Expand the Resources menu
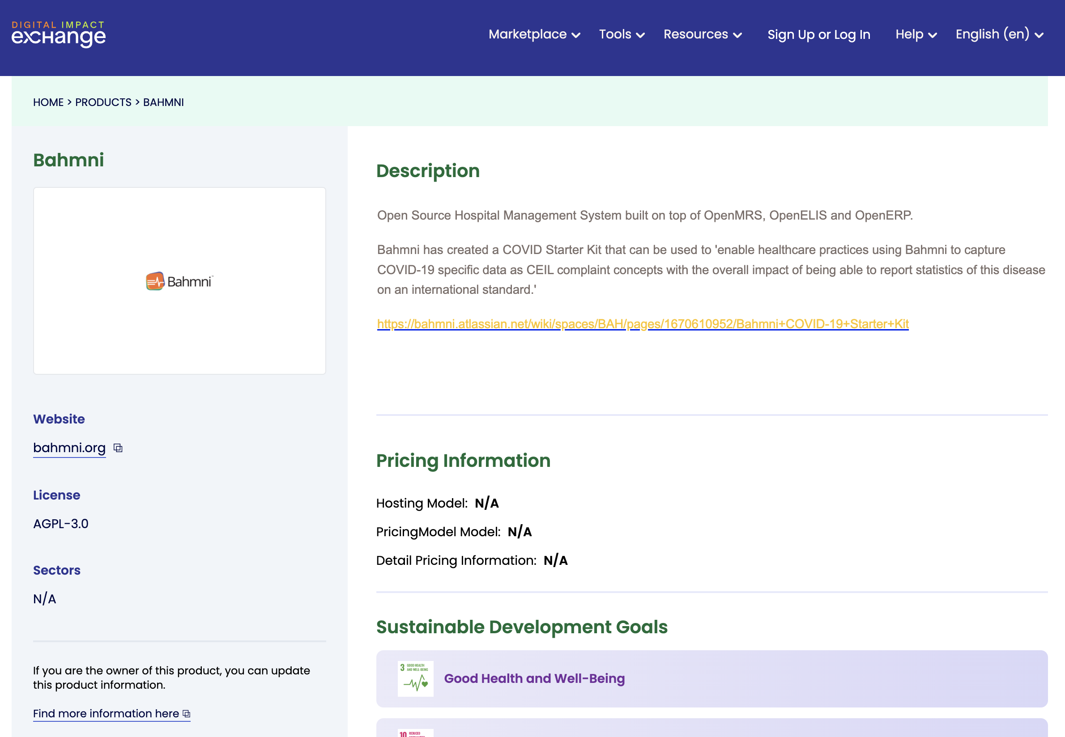1065x737 pixels. coord(703,34)
